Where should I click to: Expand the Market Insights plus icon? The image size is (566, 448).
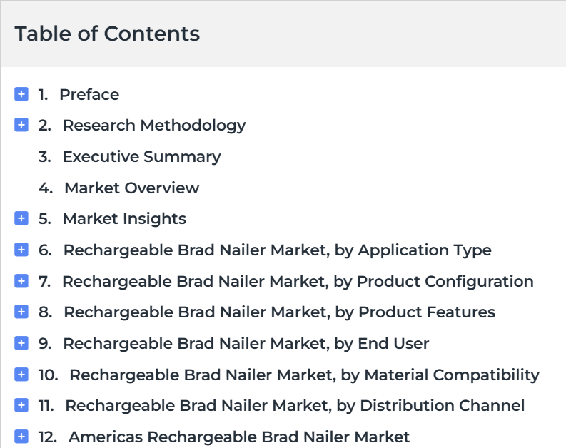pos(21,218)
